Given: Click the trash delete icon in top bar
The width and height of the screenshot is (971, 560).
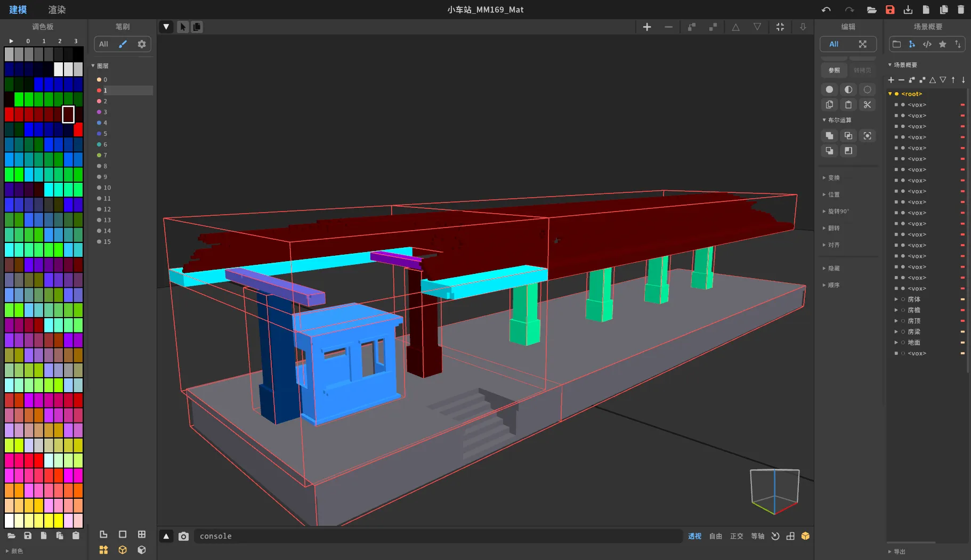Looking at the screenshot, I should pos(961,10).
